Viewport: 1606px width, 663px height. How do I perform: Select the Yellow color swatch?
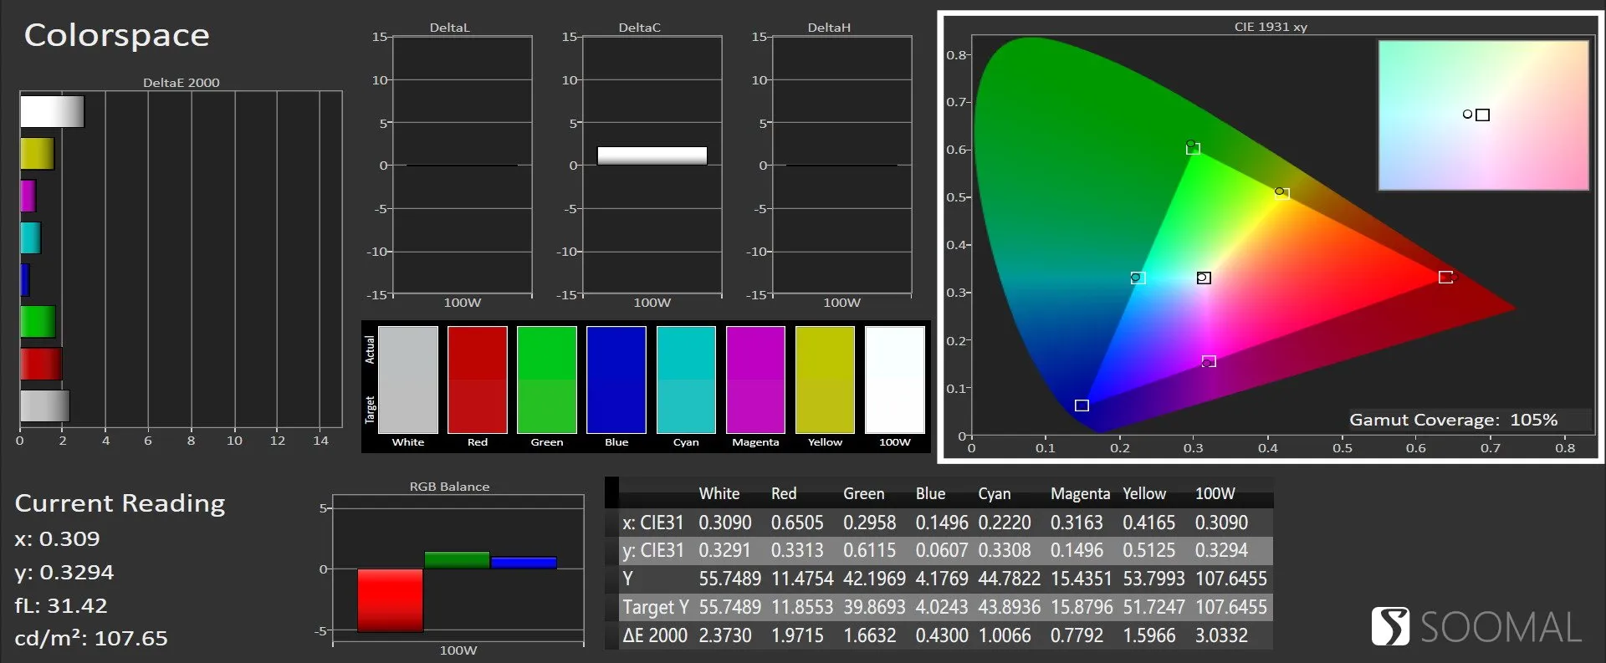coord(825,380)
